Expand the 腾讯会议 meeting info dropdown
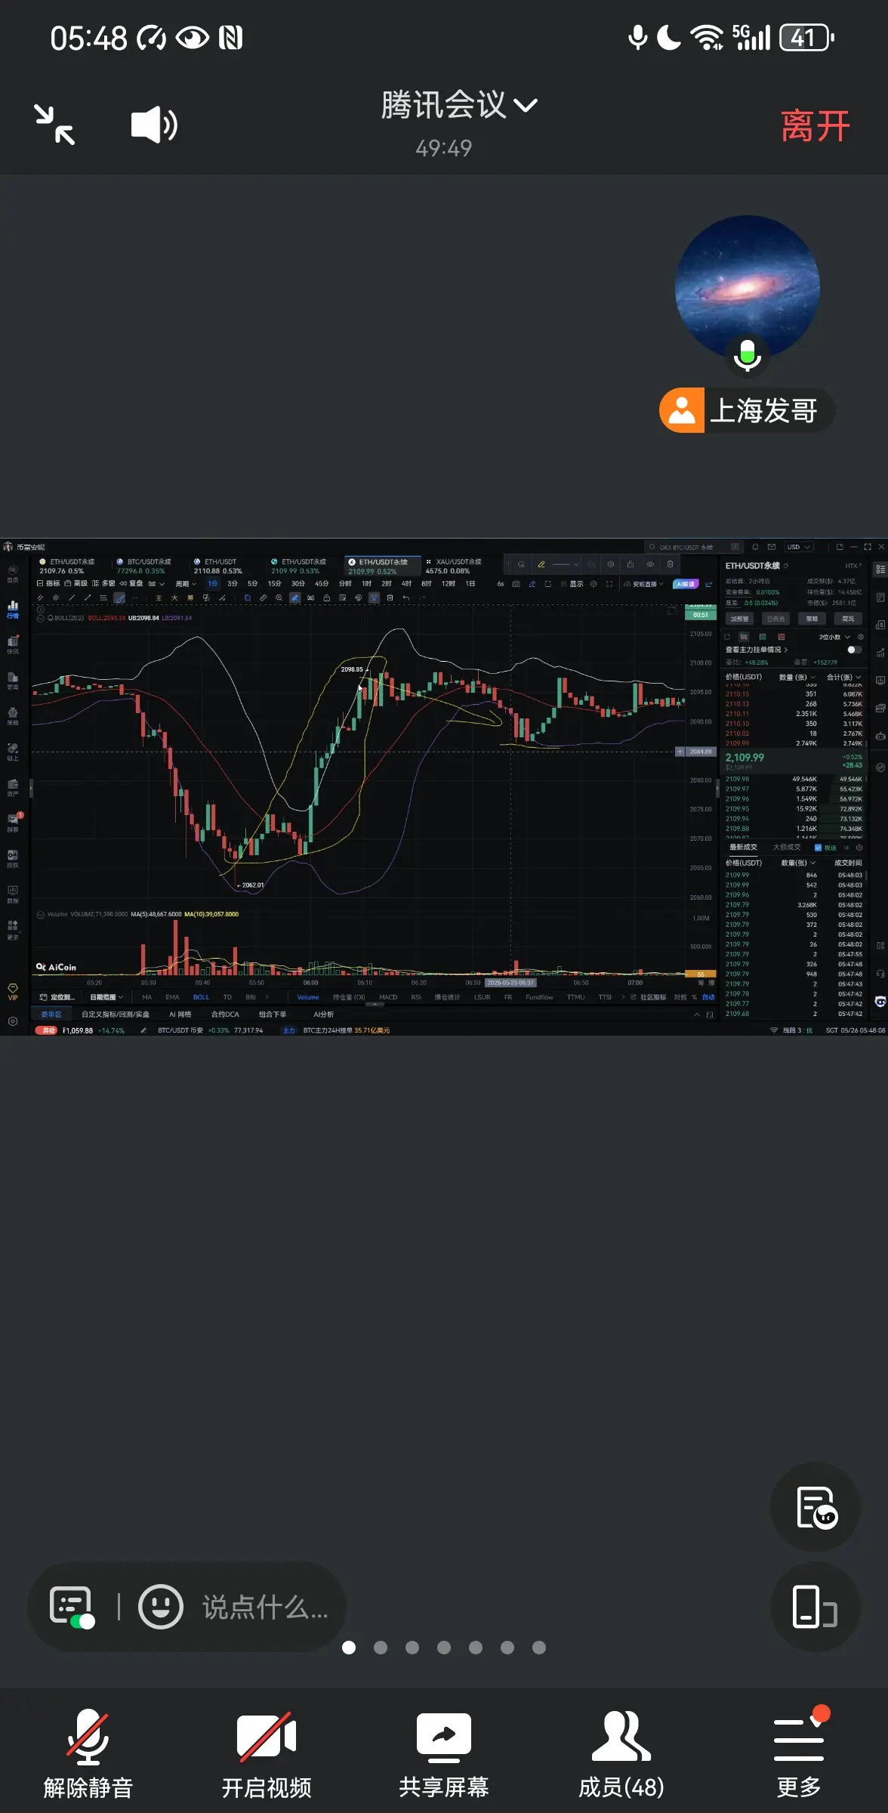Screen dimensions: 888x1813 click(x=459, y=105)
